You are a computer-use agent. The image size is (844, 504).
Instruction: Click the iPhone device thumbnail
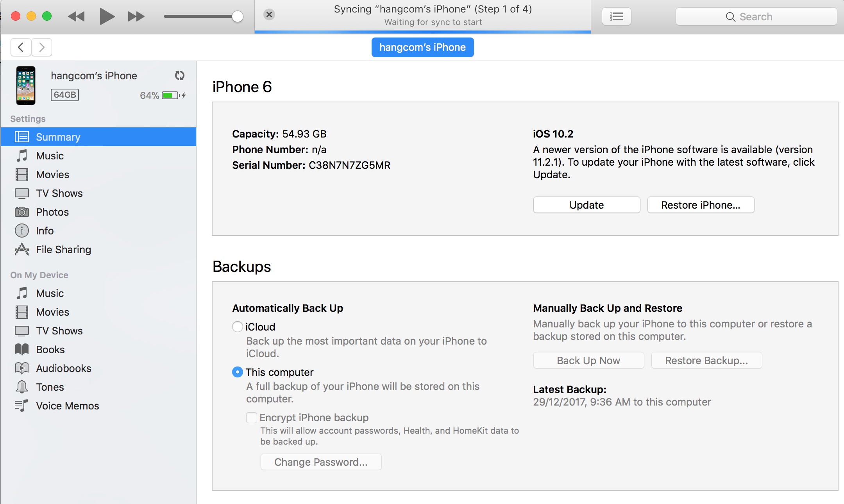[x=26, y=86]
